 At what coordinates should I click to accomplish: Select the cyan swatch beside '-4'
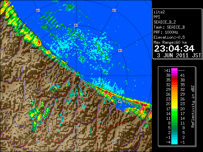coord(174,142)
